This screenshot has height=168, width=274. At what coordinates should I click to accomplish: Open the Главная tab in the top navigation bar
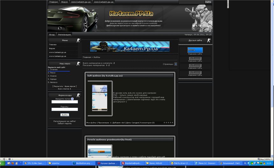[54, 2]
